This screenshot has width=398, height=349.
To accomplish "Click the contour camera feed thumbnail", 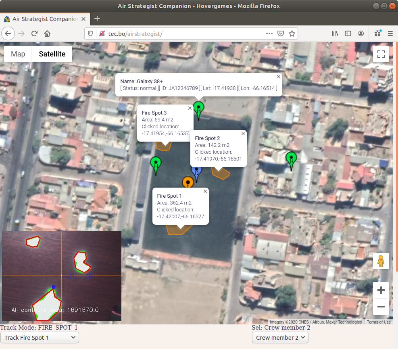I will 62,276.
